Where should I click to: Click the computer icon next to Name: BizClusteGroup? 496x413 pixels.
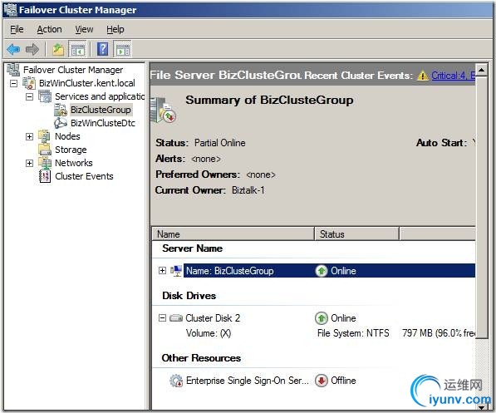click(176, 271)
